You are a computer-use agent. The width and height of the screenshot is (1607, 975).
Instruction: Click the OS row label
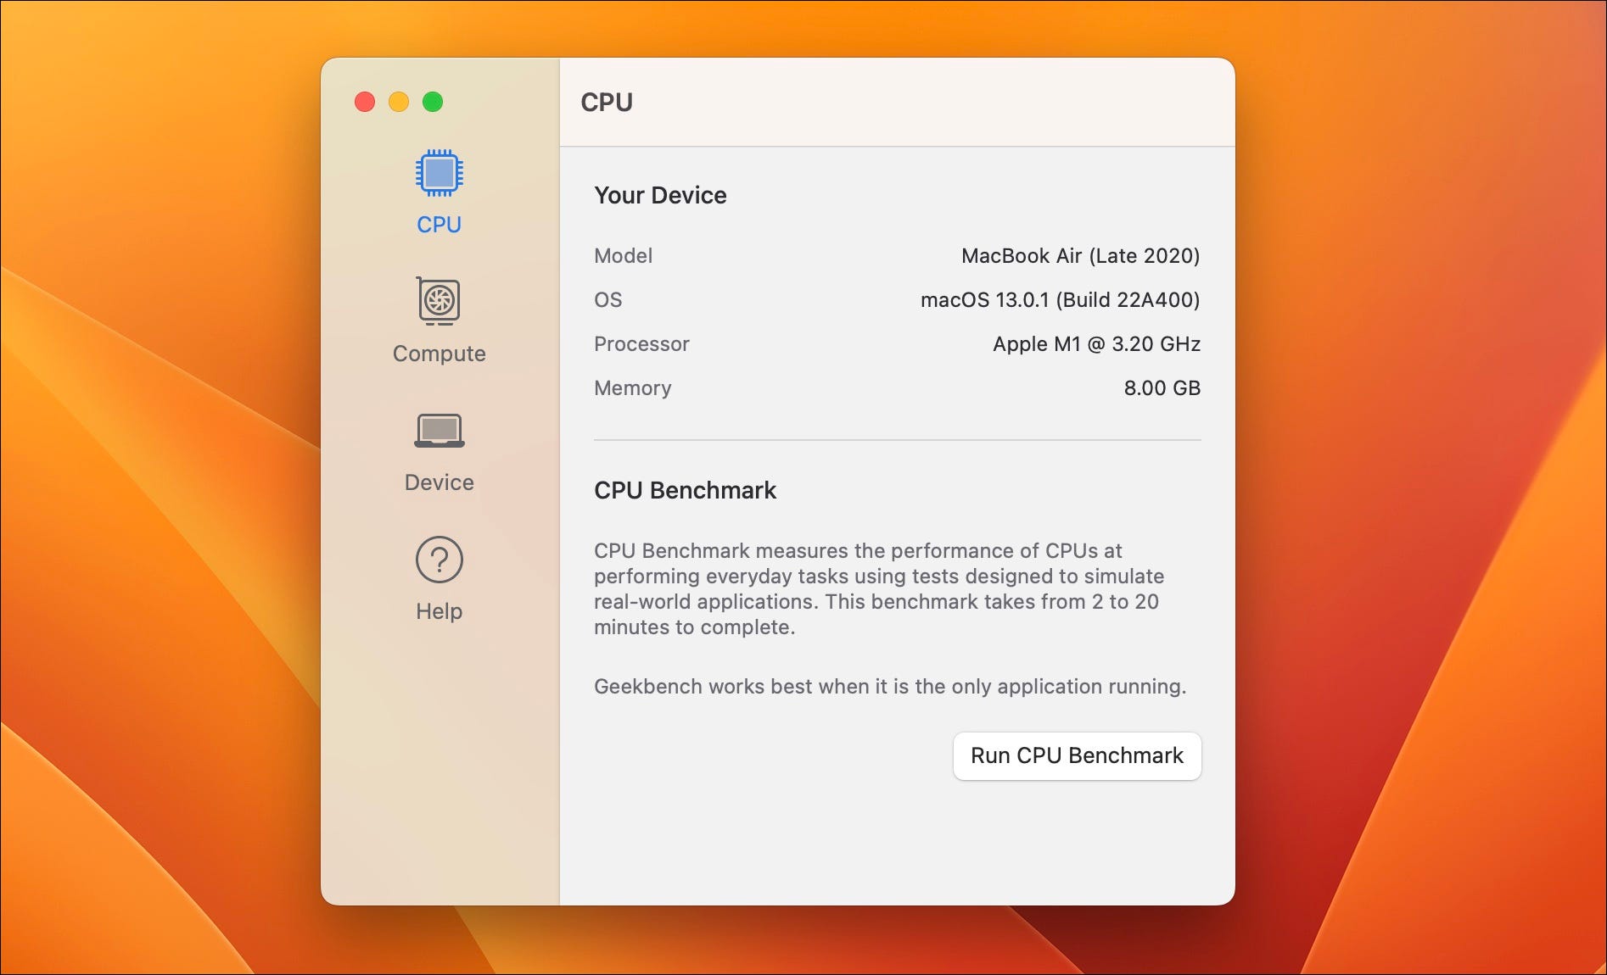pos(608,300)
